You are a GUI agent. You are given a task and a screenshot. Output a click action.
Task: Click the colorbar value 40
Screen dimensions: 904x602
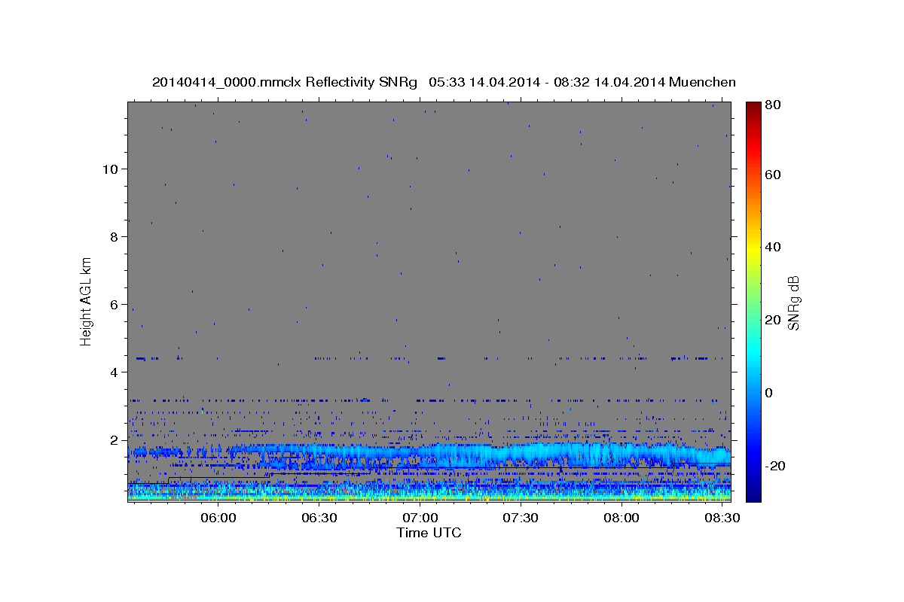point(772,247)
